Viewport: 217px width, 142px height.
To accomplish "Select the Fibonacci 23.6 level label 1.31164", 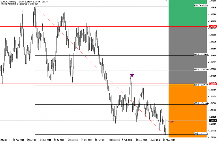I will [201, 103].
